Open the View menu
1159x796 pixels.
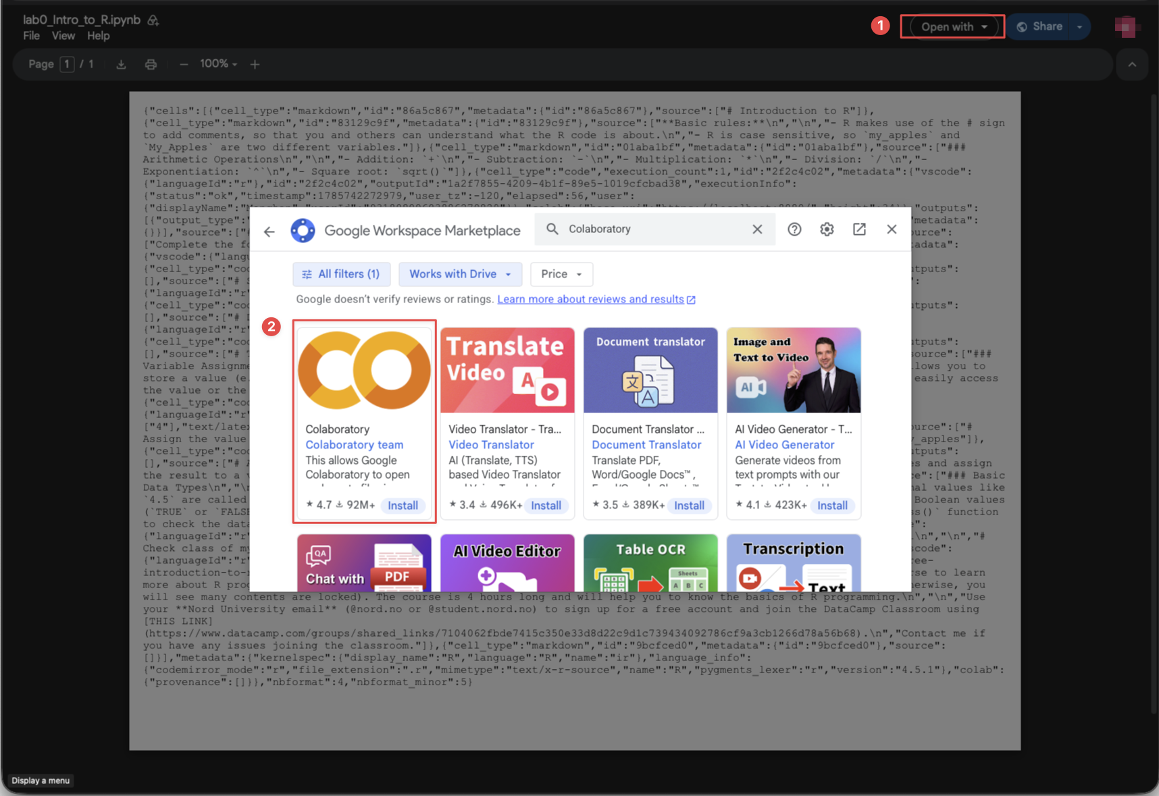point(63,36)
